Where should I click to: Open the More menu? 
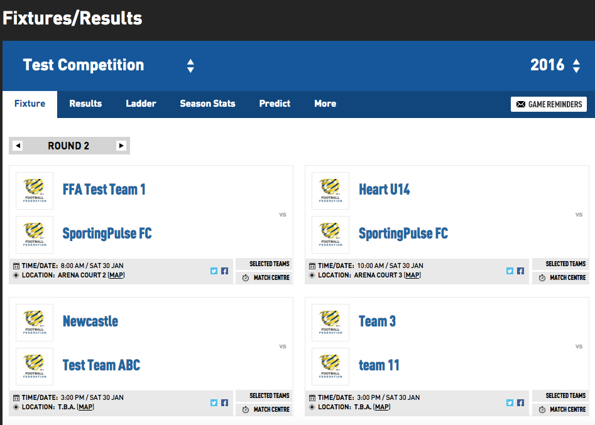325,104
